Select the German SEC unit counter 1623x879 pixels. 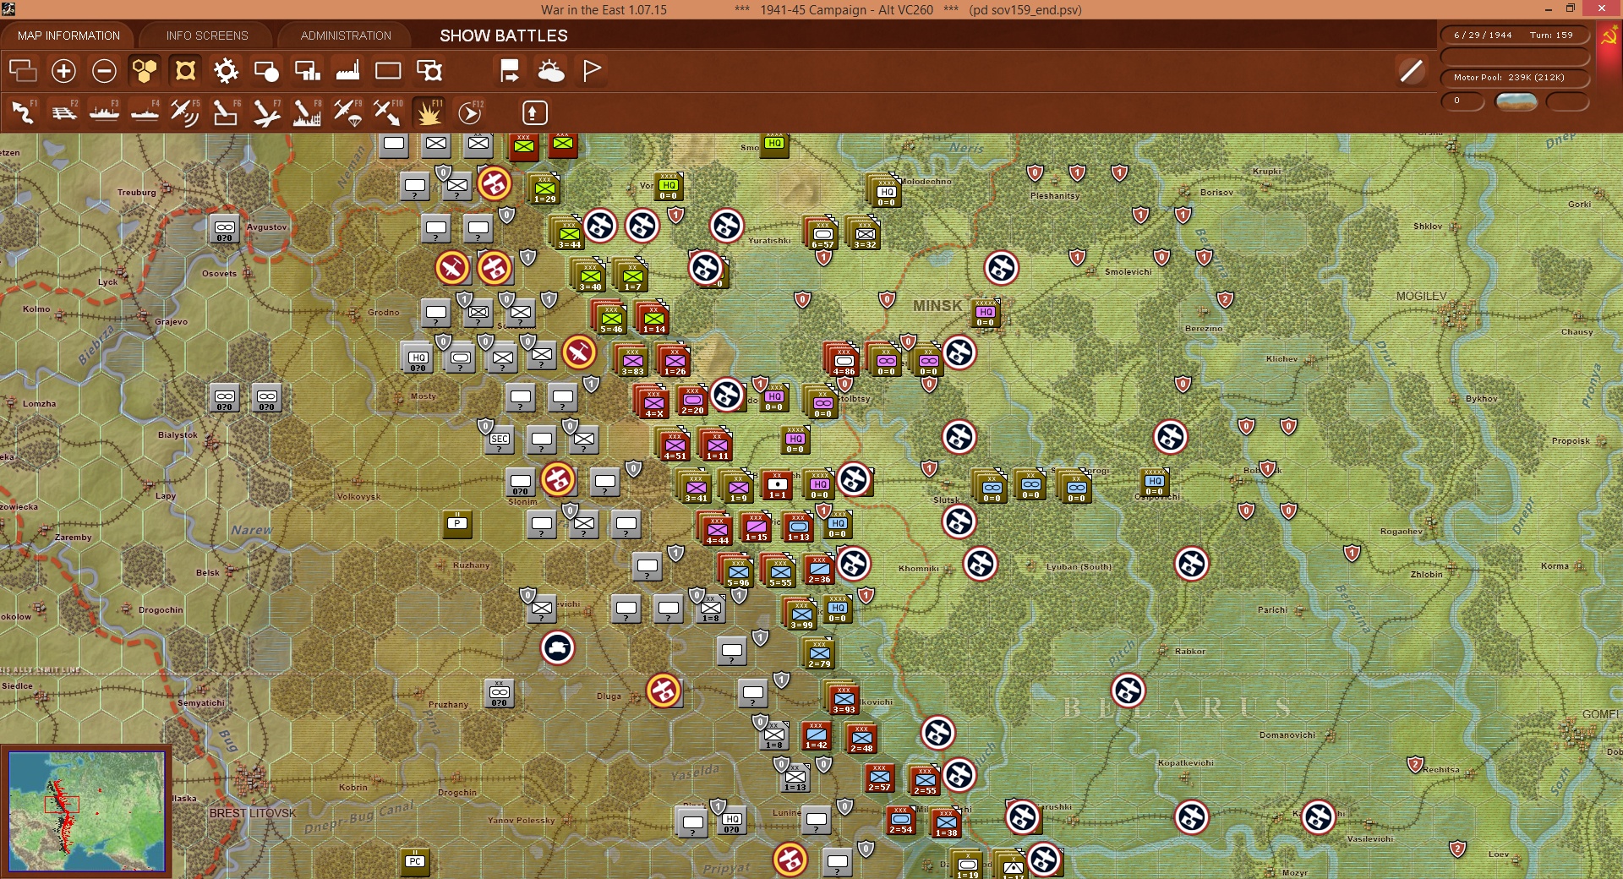[500, 439]
